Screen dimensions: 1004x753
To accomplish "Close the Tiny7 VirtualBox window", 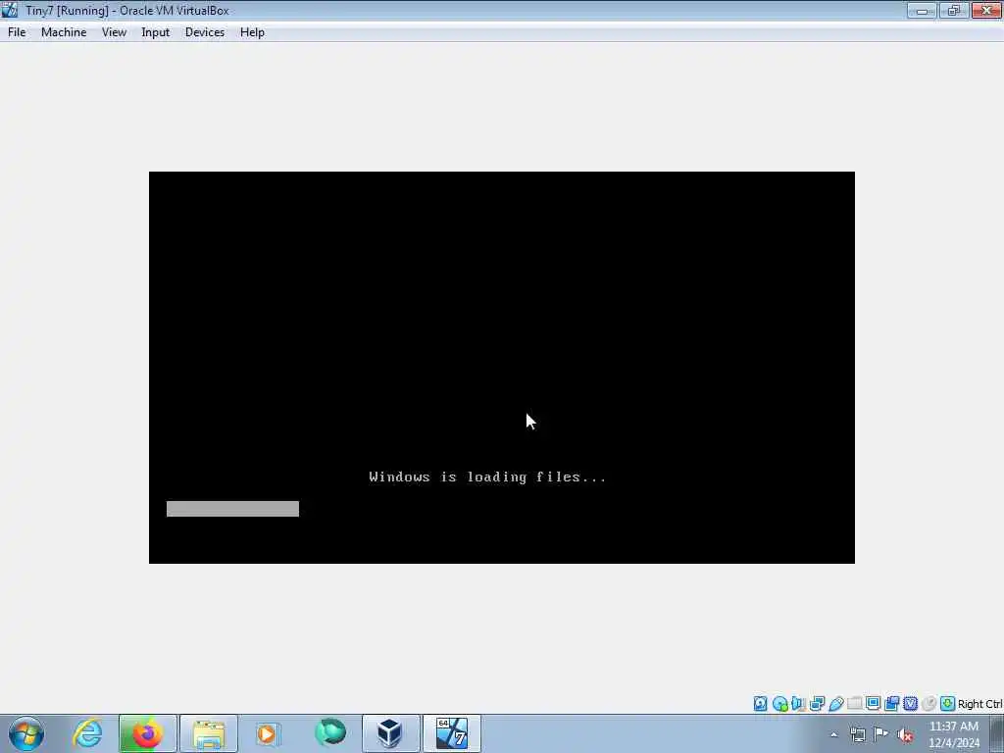I will 986,11.
